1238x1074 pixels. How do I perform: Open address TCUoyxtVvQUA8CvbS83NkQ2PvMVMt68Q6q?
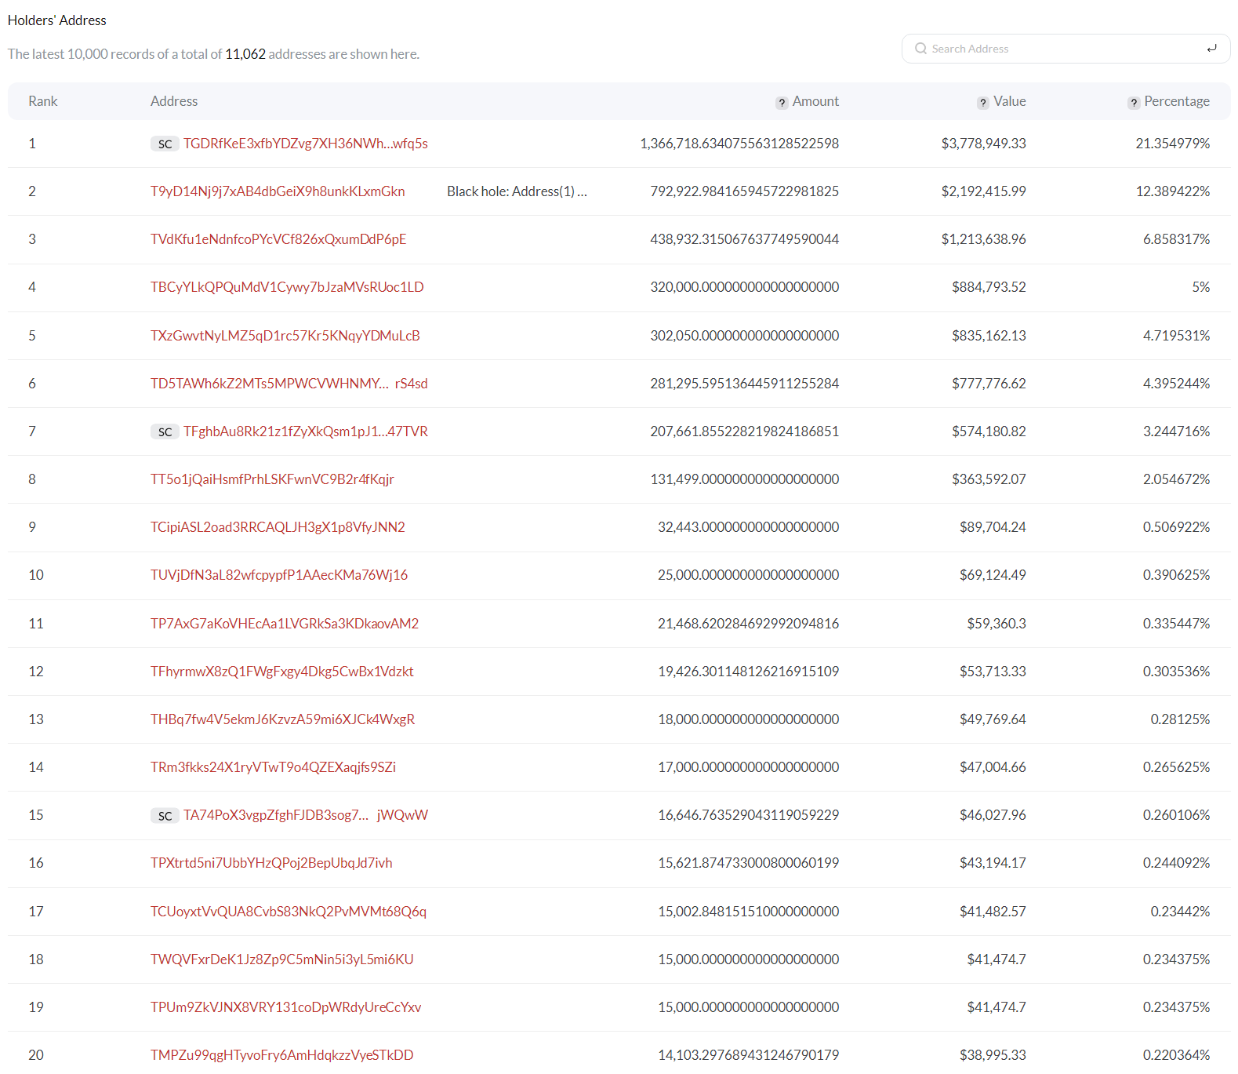pos(289,912)
